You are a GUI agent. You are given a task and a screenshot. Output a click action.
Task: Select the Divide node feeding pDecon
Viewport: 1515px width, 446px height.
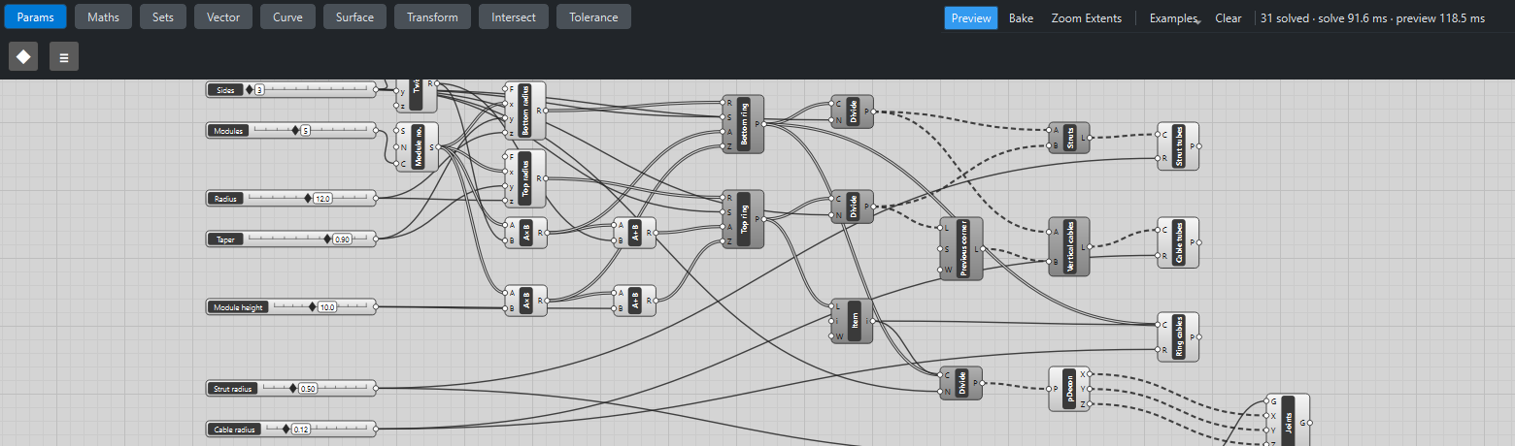coord(961,383)
